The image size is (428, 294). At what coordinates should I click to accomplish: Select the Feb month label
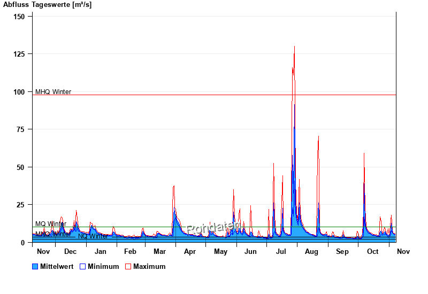click(x=130, y=251)
